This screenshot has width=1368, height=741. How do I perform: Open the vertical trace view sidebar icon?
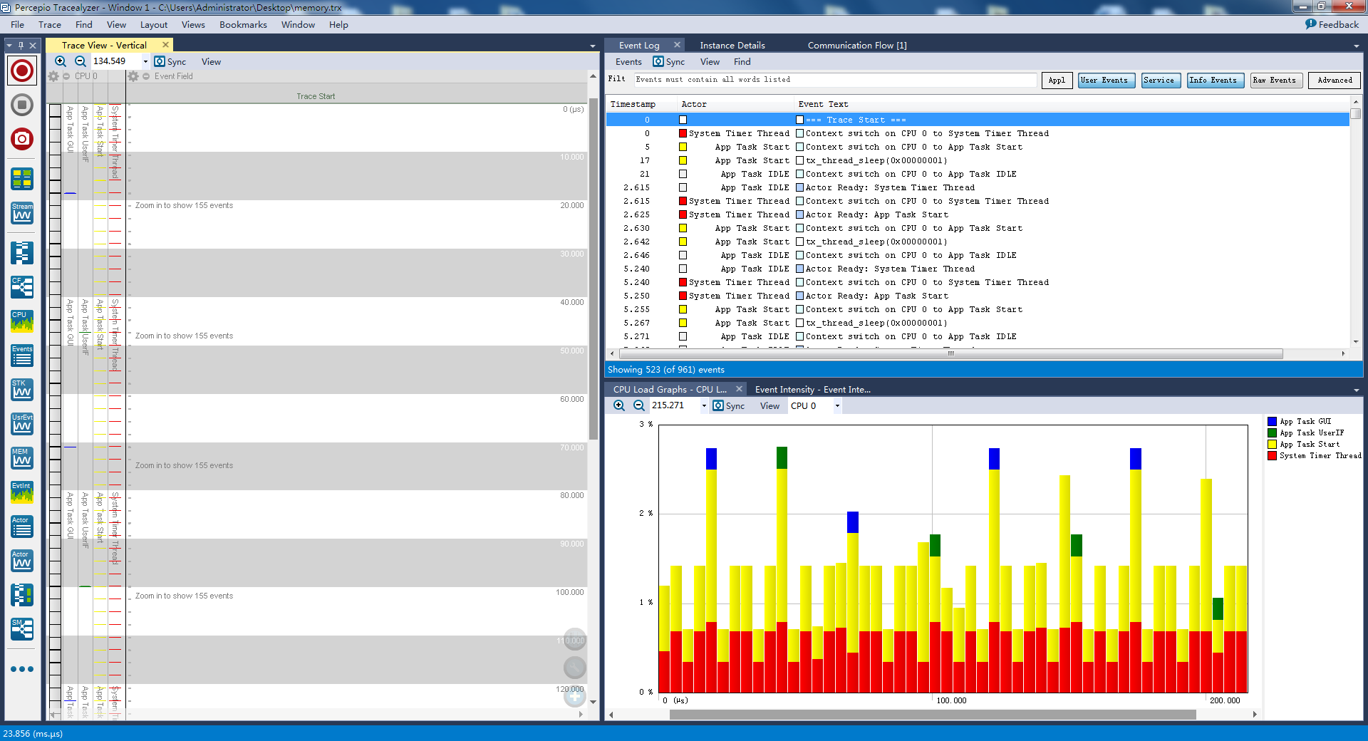tap(22, 253)
